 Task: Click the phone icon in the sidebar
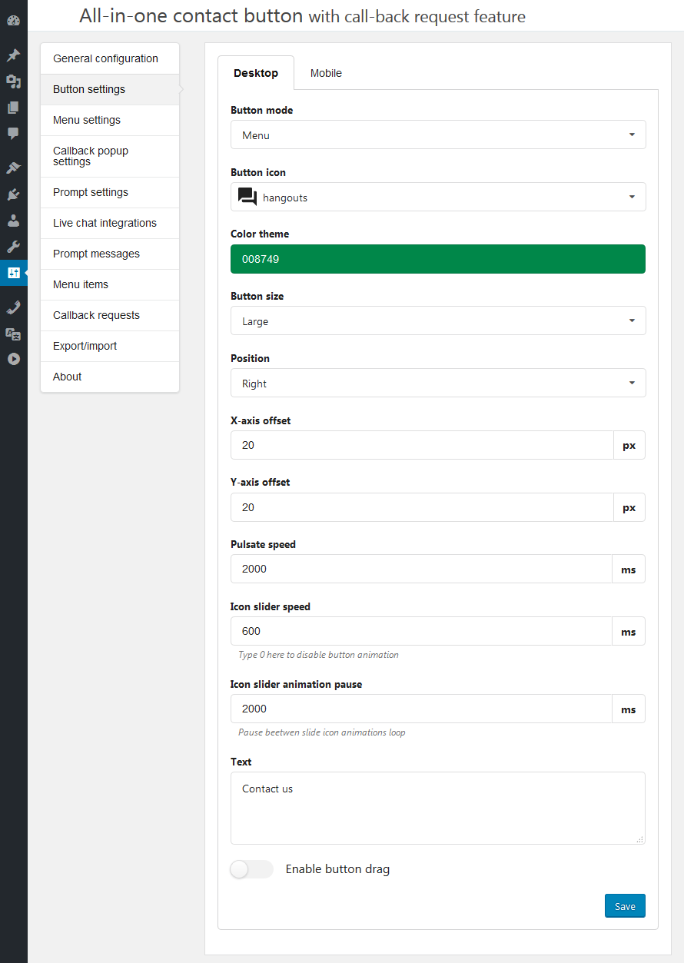pyautogui.click(x=13, y=307)
